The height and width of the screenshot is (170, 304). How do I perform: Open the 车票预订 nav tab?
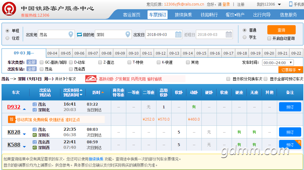[x=157, y=15]
